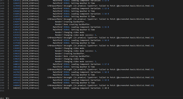The width and height of the screenshot is (183, 99).
Task: Click 'Loading Component Variation: 1 16 0' line
Action: pyautogui.click(x=90, y=40)
